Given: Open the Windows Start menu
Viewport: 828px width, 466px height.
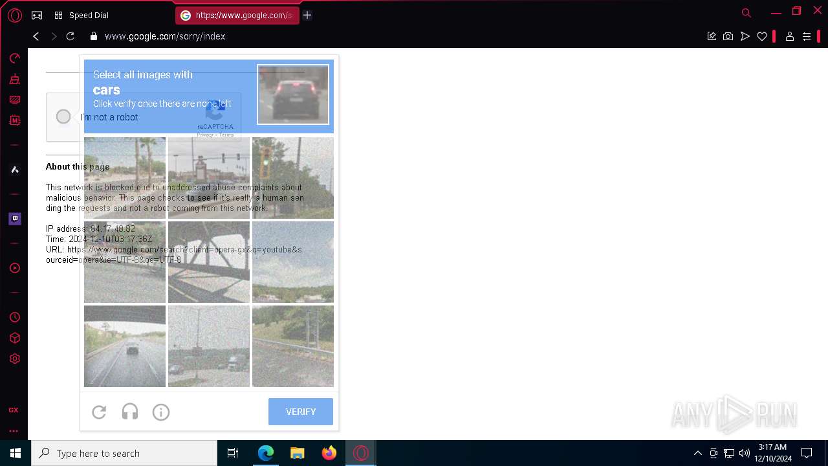Looking at the screenshot, I should [x=16, y=453].
